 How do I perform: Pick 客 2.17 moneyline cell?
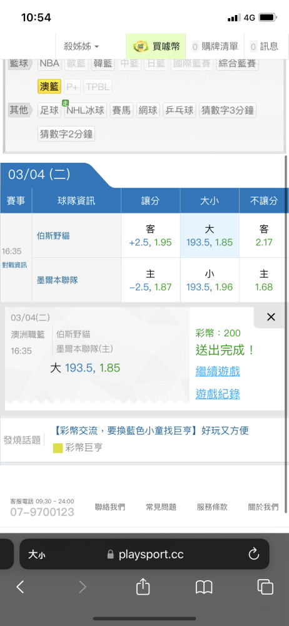pos(264,235)
